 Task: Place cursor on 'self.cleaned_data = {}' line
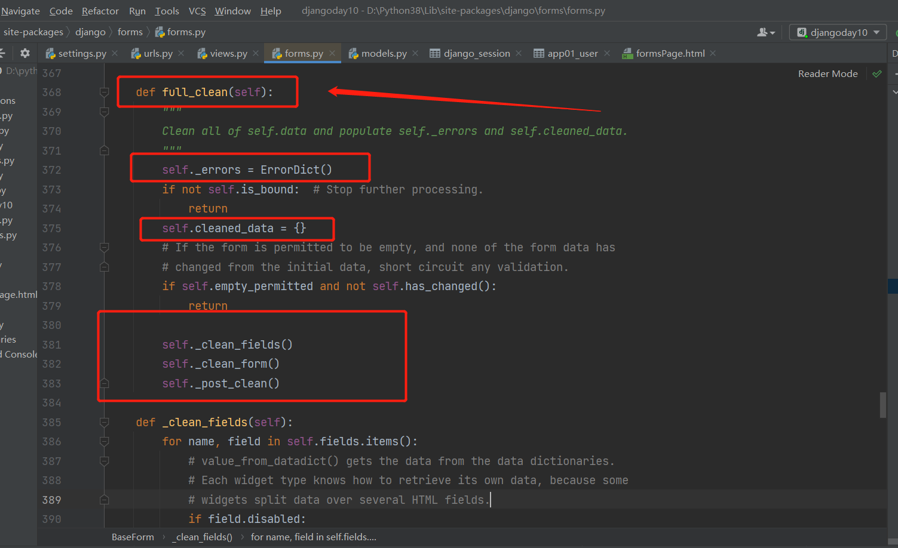[234, 228]
